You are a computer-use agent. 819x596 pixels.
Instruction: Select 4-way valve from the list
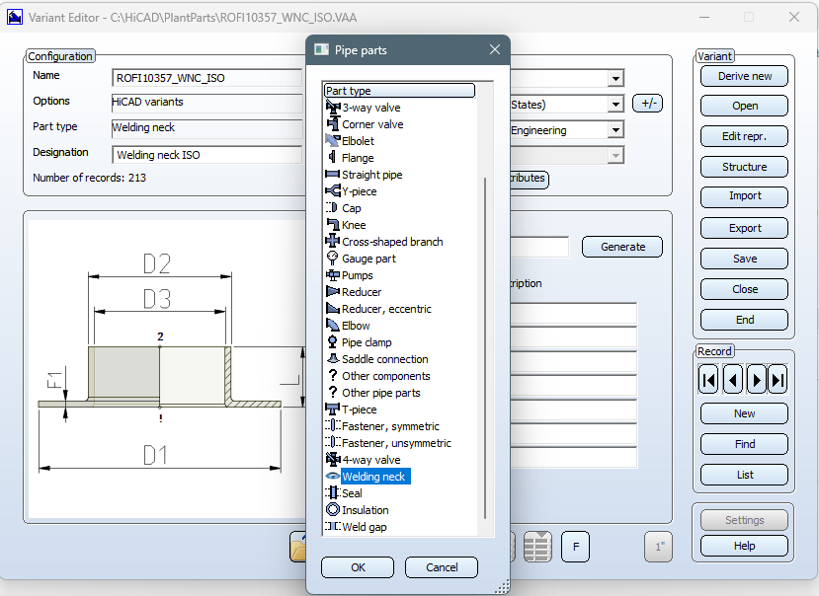[x=370, y=460]
